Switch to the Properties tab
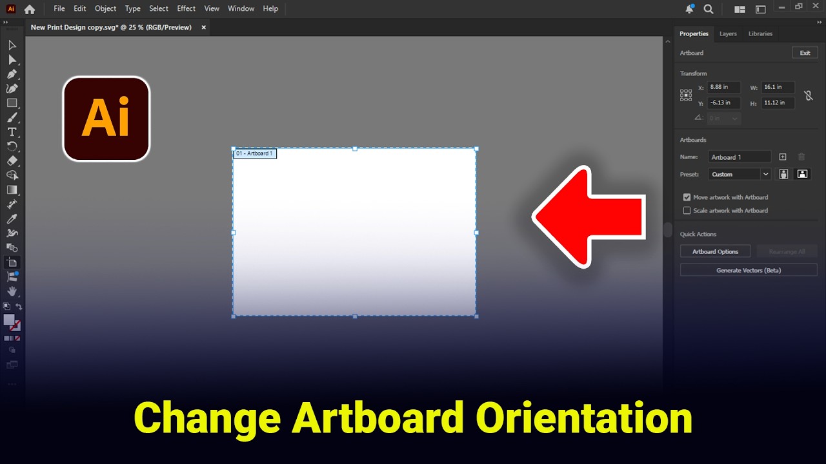This screenshot has height=464, width=826. [x=694, y=34]
